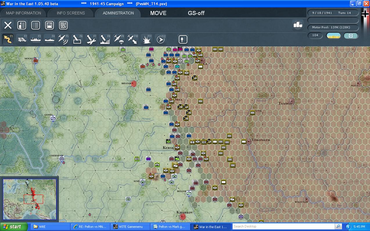Switch to RE: Pelton vs MN taskbar window
This screenshot has height=231, width=370.
point(90,227)
